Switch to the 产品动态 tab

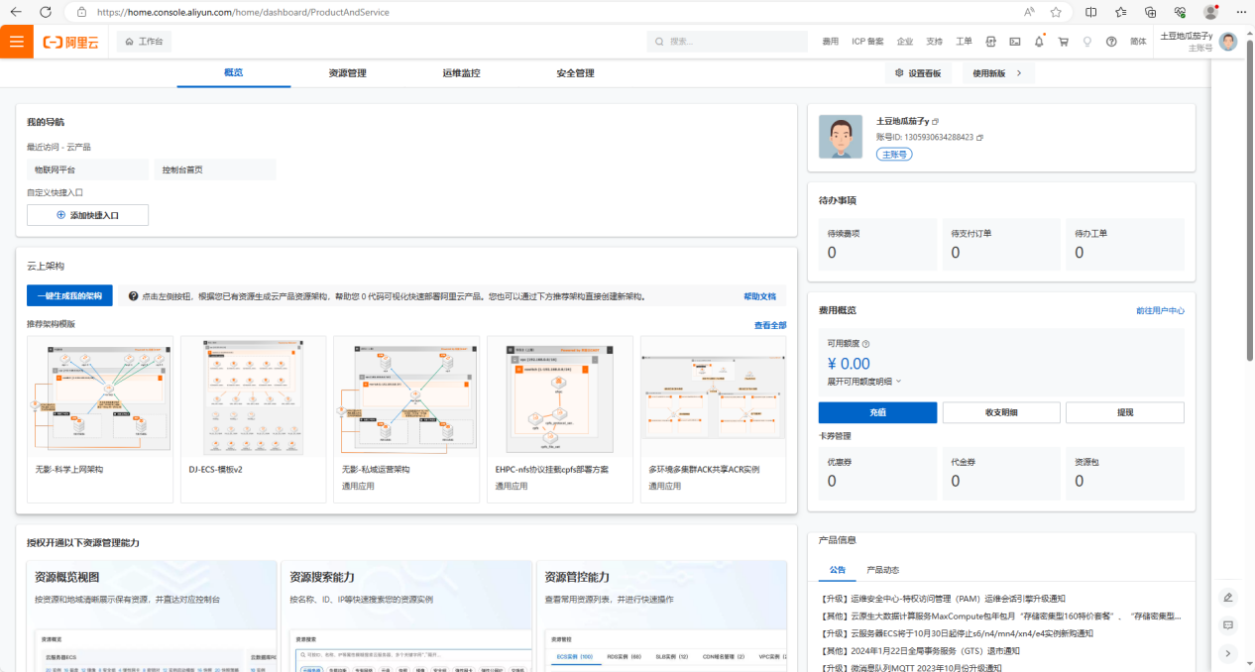pos(882,570)
